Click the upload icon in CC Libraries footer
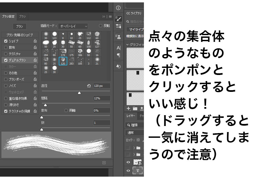This screenshot has width=258, height=179. click(x=142, y=108)
